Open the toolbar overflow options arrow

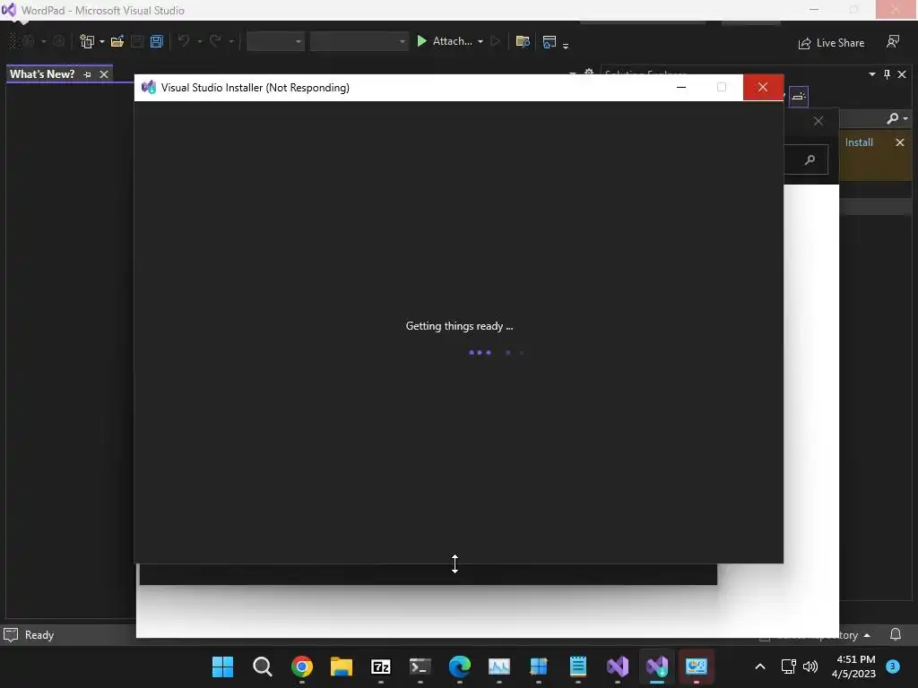[566, 45]
